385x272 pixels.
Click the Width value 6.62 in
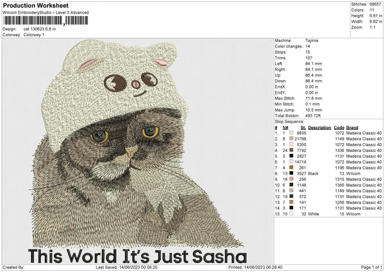(375, 22)
